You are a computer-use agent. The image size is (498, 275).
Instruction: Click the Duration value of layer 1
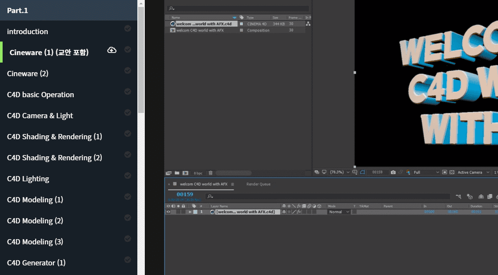tap(476, 212)
